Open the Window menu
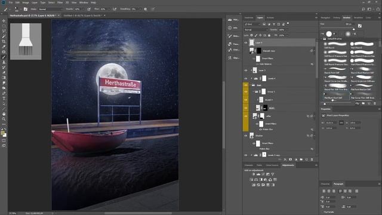Screen dimensions: 382x215 tap(84, 2)
